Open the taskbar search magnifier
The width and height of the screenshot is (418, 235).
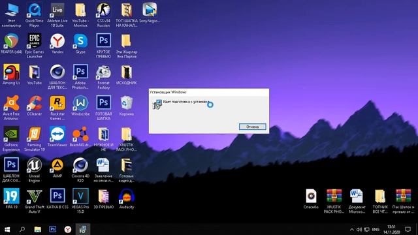[22, 229]
